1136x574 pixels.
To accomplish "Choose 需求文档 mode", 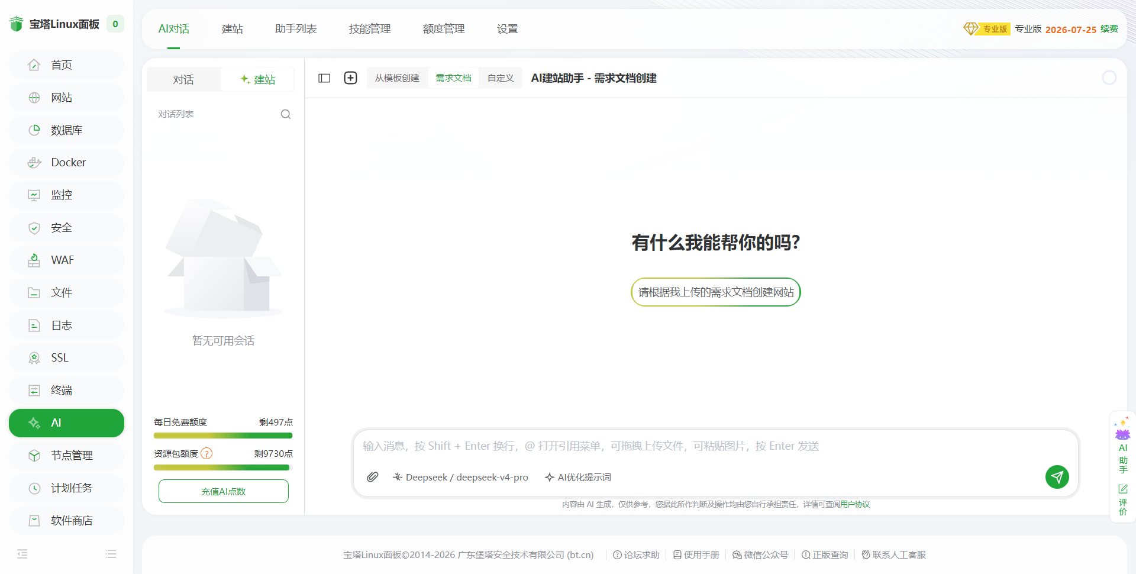I will pos(453,78).
